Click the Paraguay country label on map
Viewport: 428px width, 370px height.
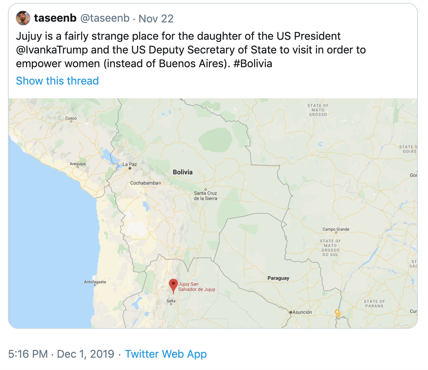[x=278, y=278]
